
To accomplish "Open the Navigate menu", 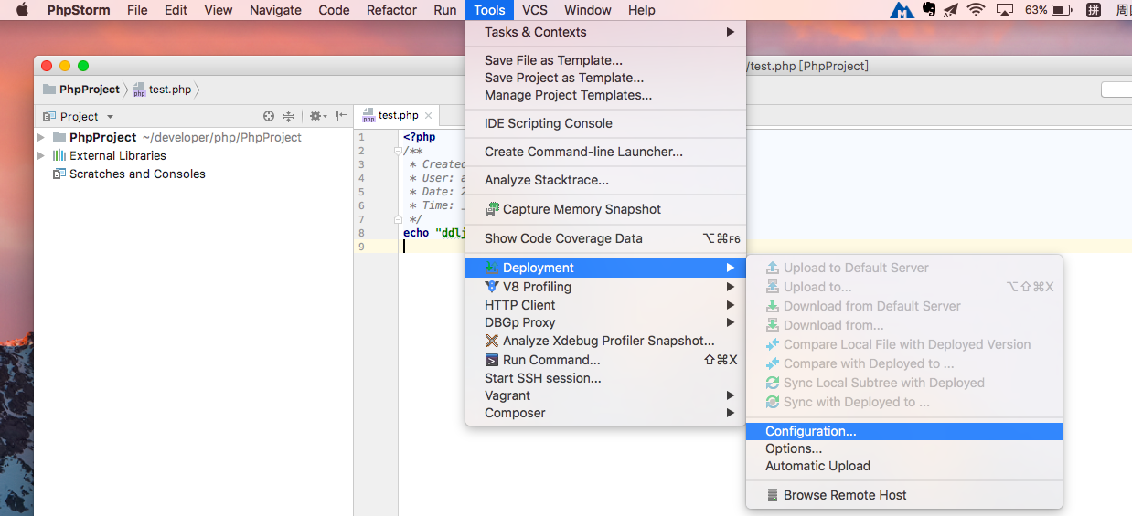I will point(275,10).
